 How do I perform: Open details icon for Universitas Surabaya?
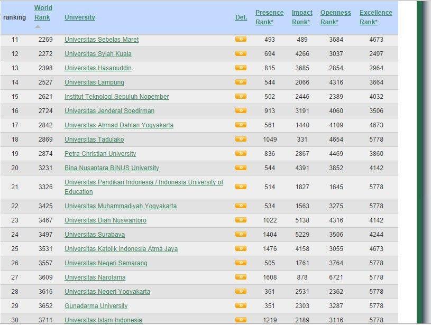click(x=241, y=234)
